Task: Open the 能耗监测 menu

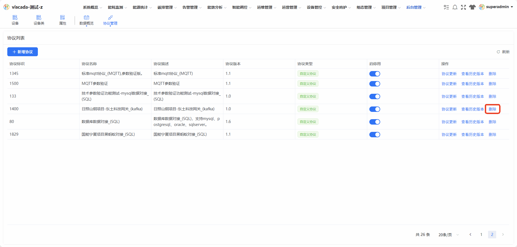Action: click(x=117, y=7)
